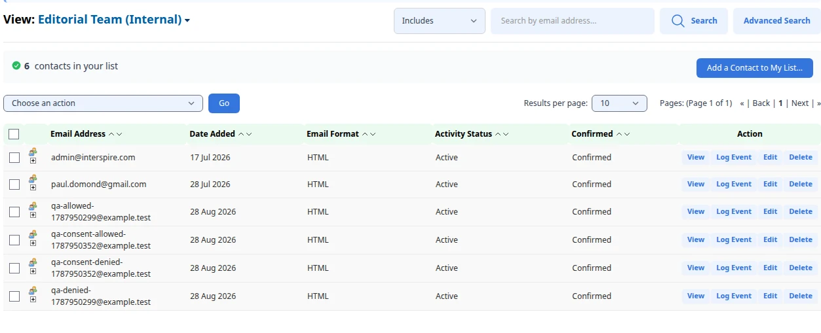
Task: Select checkbox for qa-consent-allowed contact
Action: click(x=14, y=240)
